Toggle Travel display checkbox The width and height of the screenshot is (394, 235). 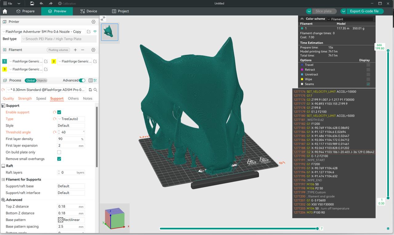pos(368,65)
